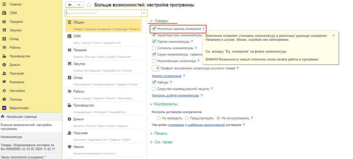
Task: Open CRM section icon in left sidebar
Action: (4, 13)
